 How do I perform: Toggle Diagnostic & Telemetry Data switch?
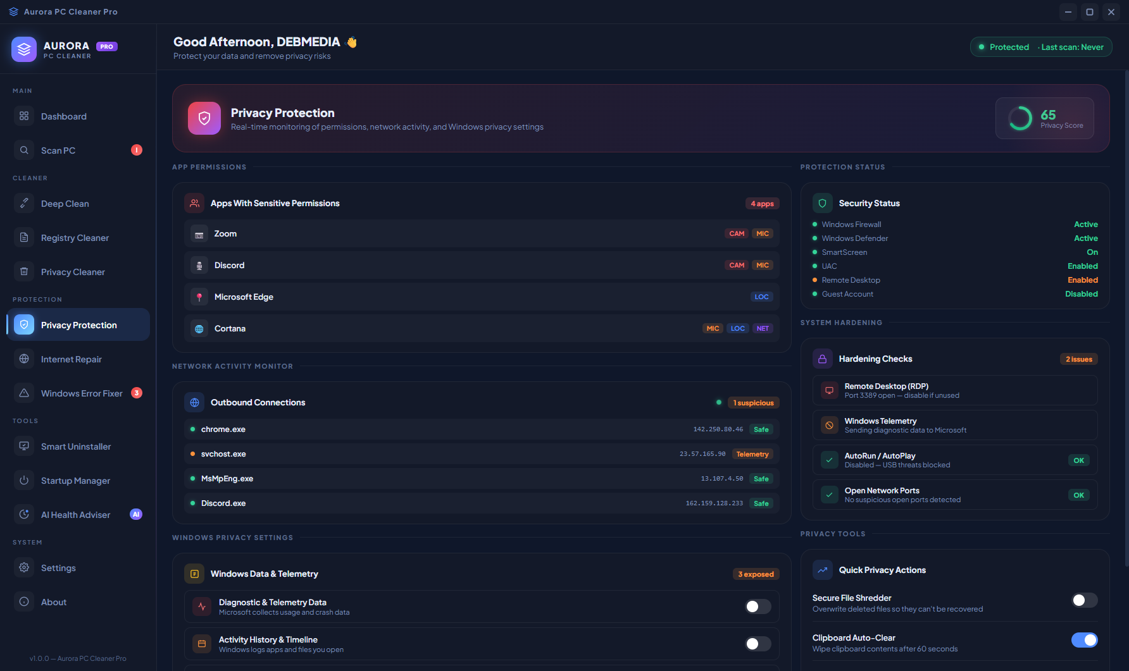pos(758,606)
